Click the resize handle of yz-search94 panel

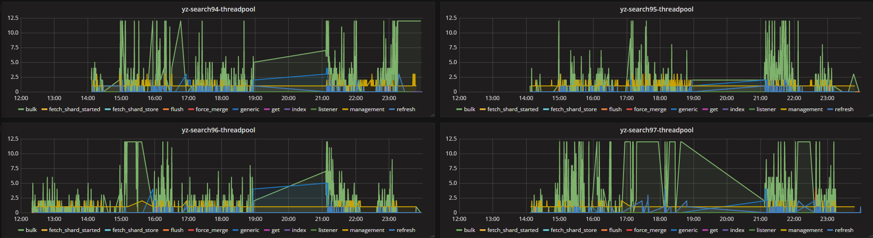pos(432,115)
